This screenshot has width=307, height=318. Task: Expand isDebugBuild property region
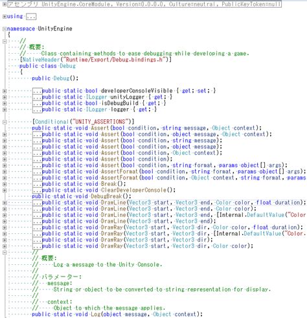click(5, 104)
